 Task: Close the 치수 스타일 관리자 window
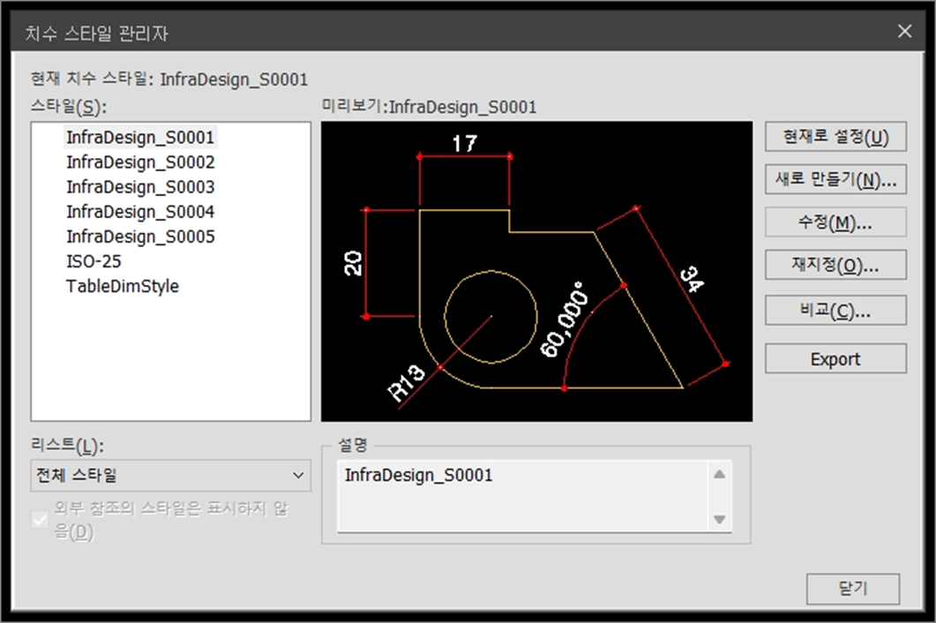point(905,31)
